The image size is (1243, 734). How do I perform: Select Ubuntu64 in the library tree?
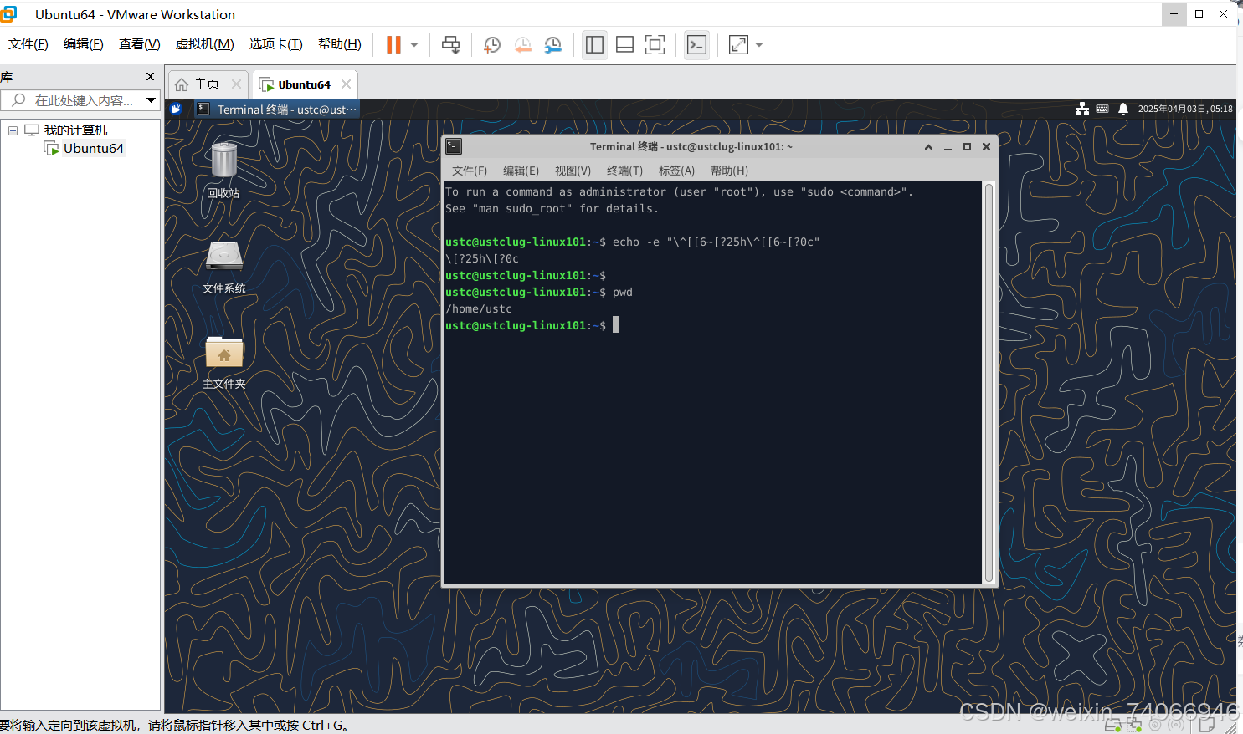point(94,149)
